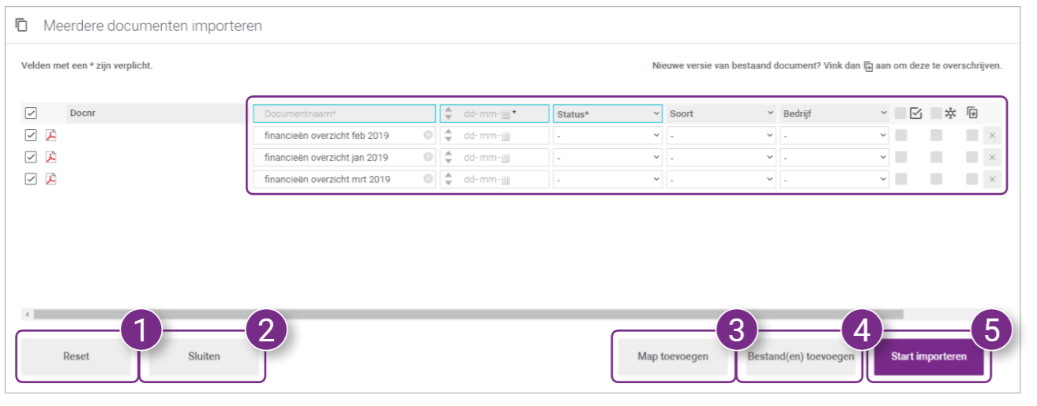
Task: Clear the name 'financieën overzicht jan 2019'
Action: [428, 157]
